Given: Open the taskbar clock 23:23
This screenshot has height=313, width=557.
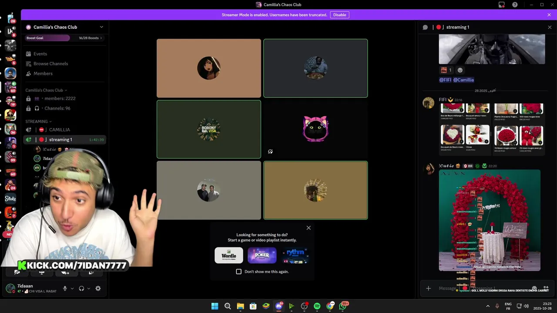Looking at the screenshot, I should click(x=543, y=306).
